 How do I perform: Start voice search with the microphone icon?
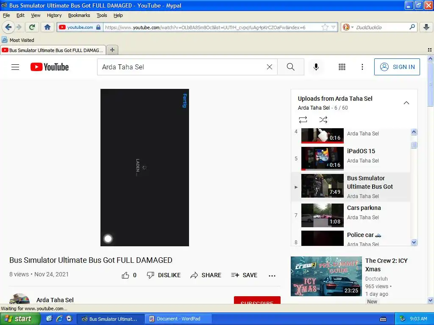tap(316, 67)
